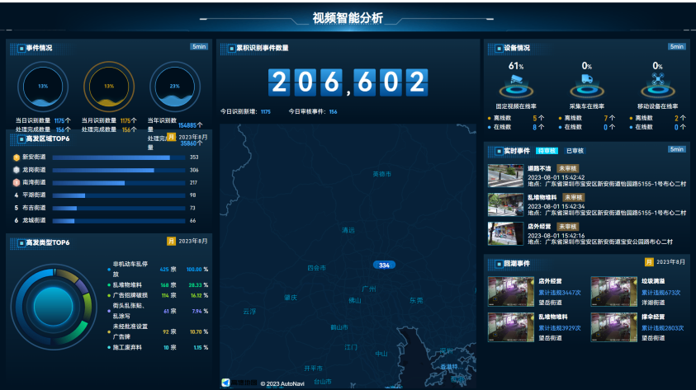Toggle the 月 period badge in 高发类型TOP6
Image resolution: width=696 pixels, height=390 pixels.
click(x=172, y=242)
